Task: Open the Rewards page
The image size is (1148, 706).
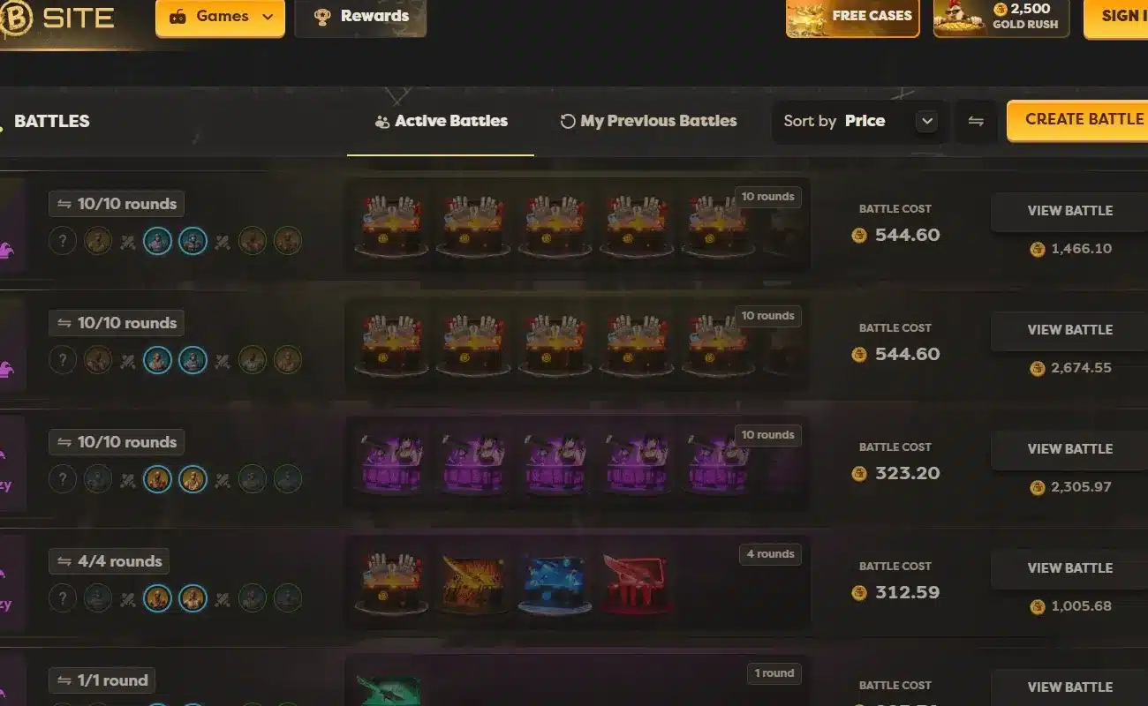Action: (x=360, y=17)
